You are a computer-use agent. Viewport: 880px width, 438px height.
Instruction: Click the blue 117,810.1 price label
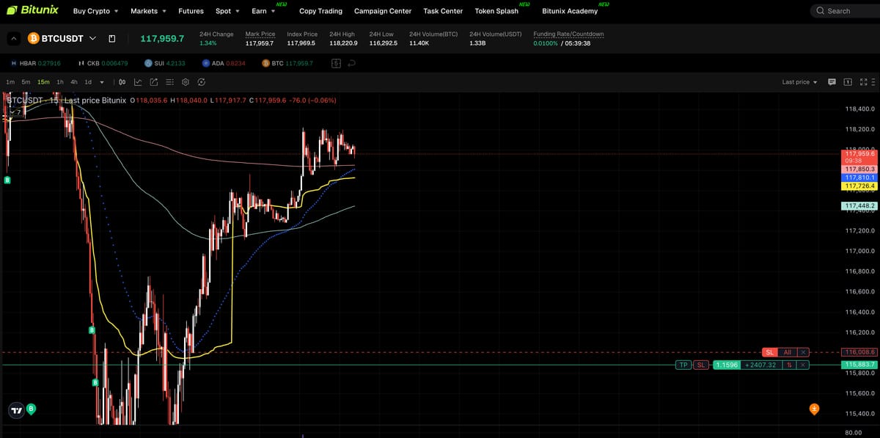pyautogui.click(x=861, y=178)
